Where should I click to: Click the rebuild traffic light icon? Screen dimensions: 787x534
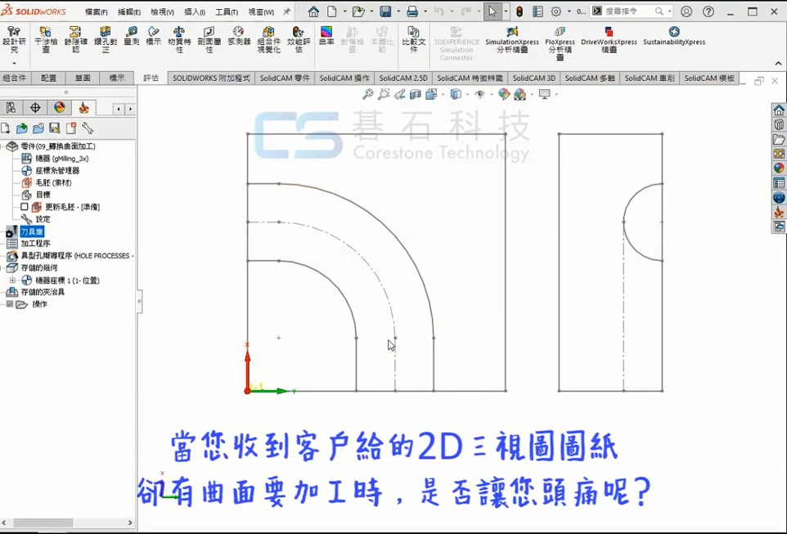click(x=519, y=12)
